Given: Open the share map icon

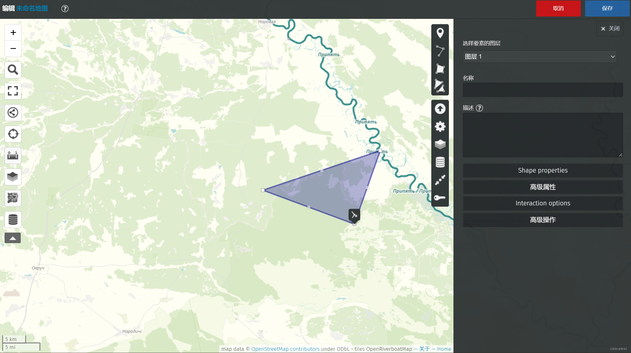Looking at the screenshot, I should (13, 112).
